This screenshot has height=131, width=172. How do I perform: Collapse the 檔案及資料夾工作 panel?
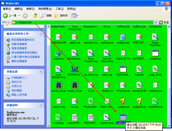(41, 34)
